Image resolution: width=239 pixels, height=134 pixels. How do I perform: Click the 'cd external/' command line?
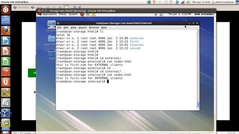111,58
